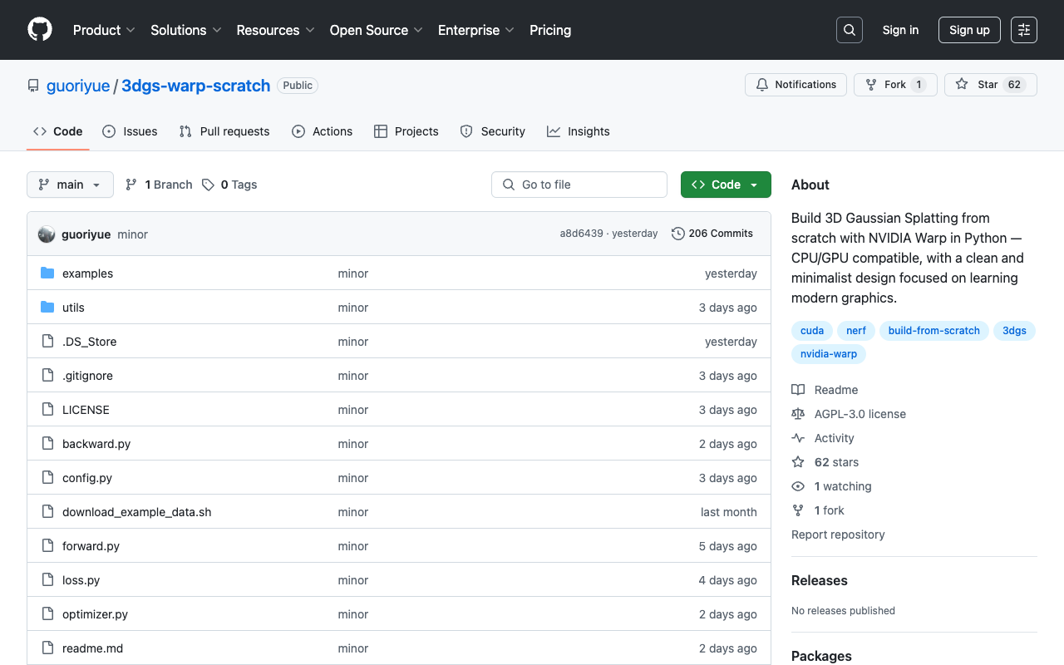Click the guoriyue avatar in the commit row
Viewport: 1064px width, 665px height.
pyautogui.click(x=47, y=234)
